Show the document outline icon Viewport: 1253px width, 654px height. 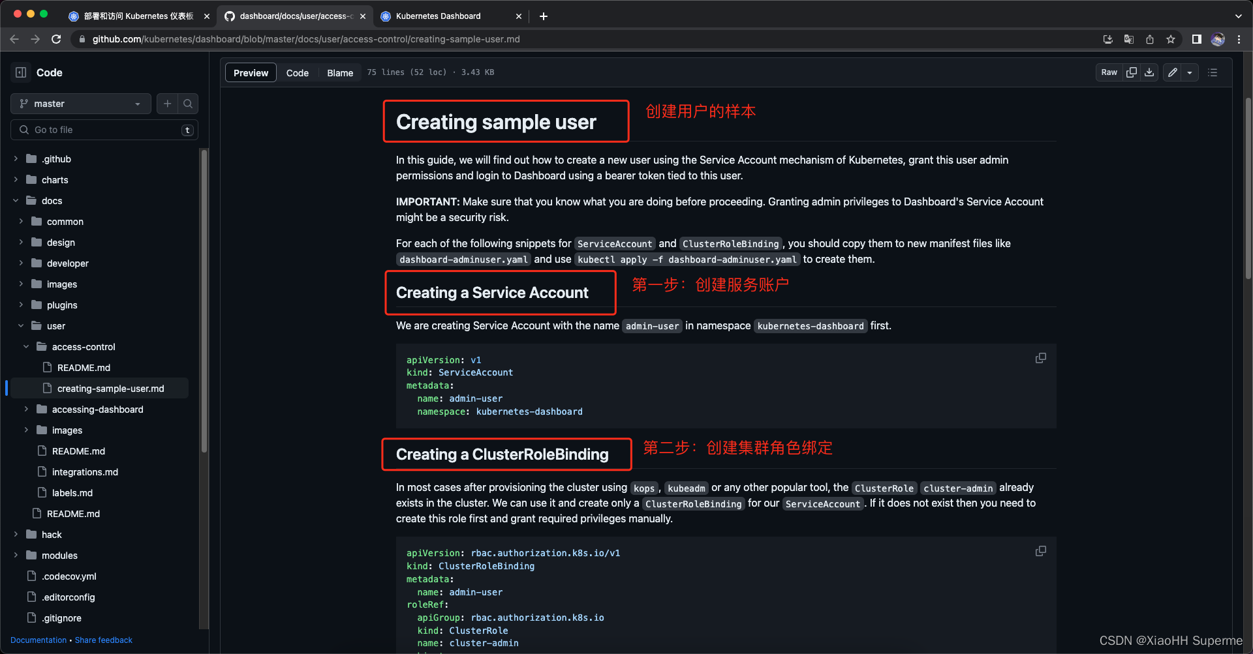(1213, 72)
